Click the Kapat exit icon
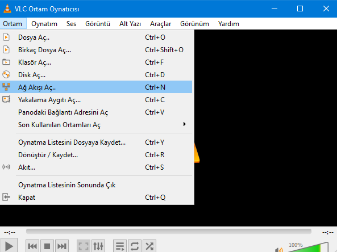337x252 pixels. pyautogui.click(x=6, y=197)
